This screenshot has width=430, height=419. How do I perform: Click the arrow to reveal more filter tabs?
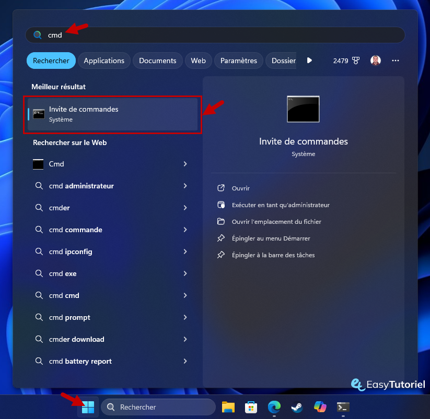coord(309,61)
